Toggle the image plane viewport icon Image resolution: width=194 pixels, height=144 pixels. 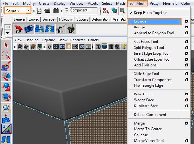click(x=39, y=47)
